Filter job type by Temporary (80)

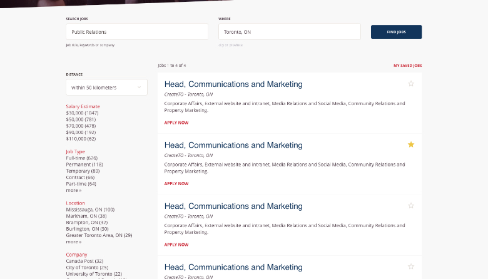pos(83,171)
